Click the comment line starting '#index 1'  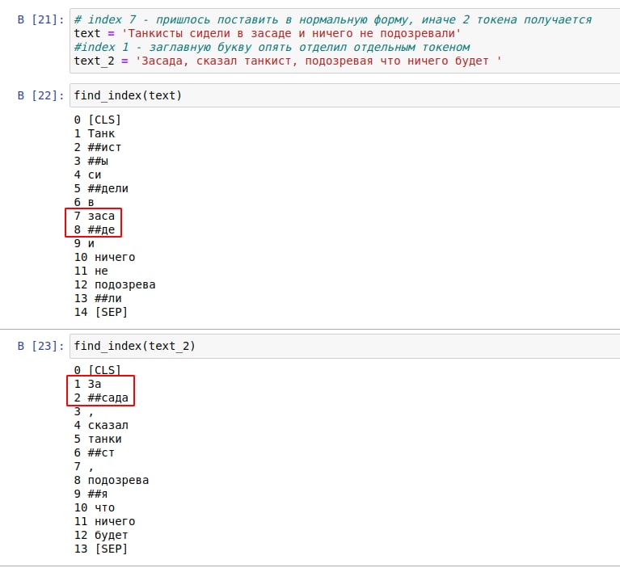[x=272, y=48]
